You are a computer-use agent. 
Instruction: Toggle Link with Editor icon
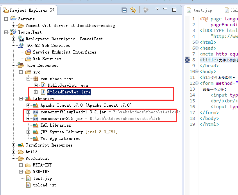pos(134,10)
